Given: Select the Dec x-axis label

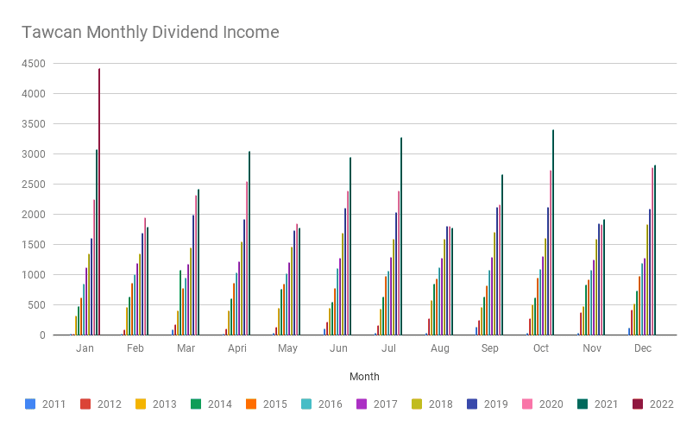Looking at the screenshot, I should click(642, 348).
